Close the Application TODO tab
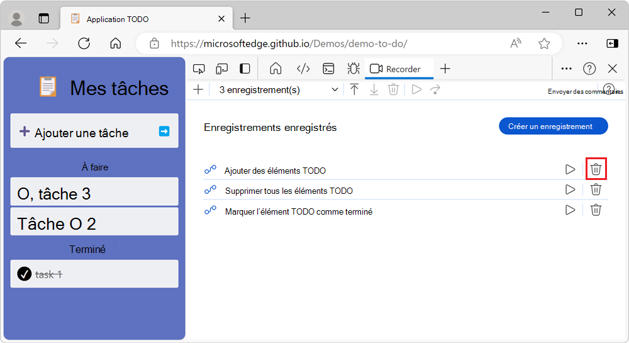Image resolution: width=629 pixels, height=343 pixels. 221,19
